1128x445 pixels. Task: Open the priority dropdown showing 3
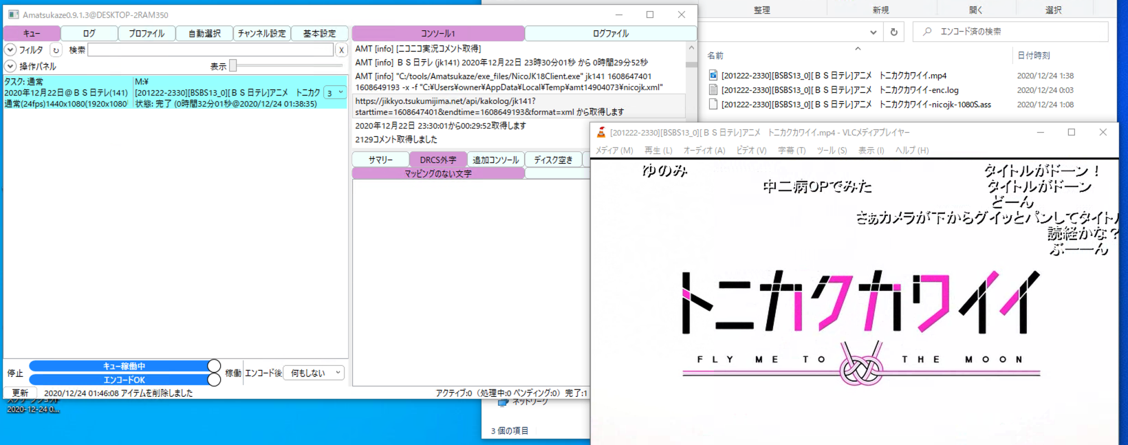335,92
